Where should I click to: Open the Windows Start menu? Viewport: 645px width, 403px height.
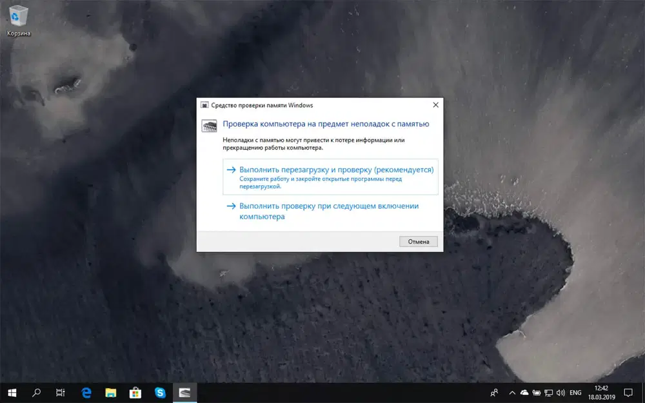(12, 393)
